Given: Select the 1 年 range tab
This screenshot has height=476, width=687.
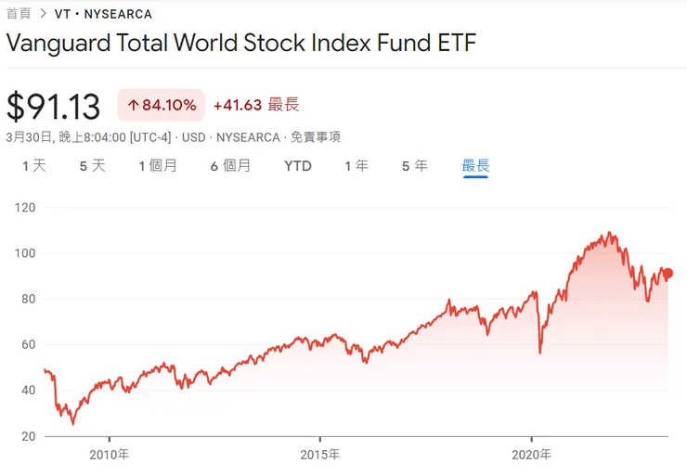Looking at the screenshot, I should point(356,166).
